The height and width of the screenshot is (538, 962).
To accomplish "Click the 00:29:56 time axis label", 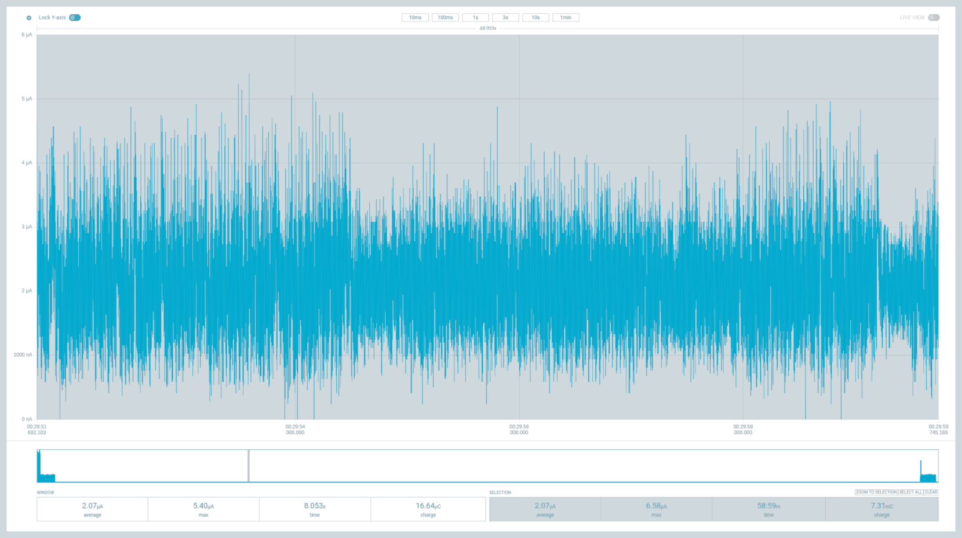I will [x=519, y=429].
